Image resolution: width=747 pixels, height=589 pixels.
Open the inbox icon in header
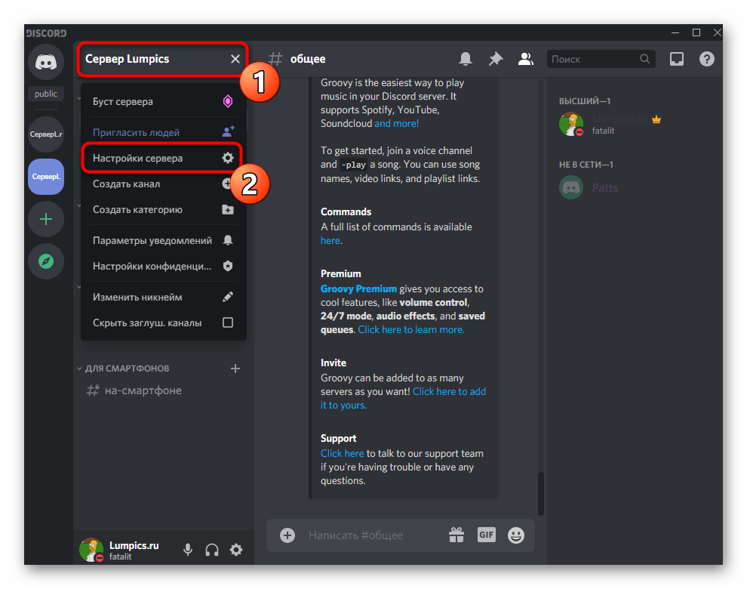(677, 59)
